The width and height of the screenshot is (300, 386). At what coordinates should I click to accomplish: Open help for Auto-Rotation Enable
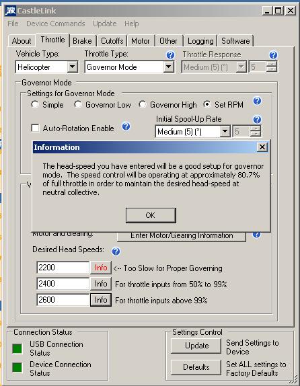point(126,126)
